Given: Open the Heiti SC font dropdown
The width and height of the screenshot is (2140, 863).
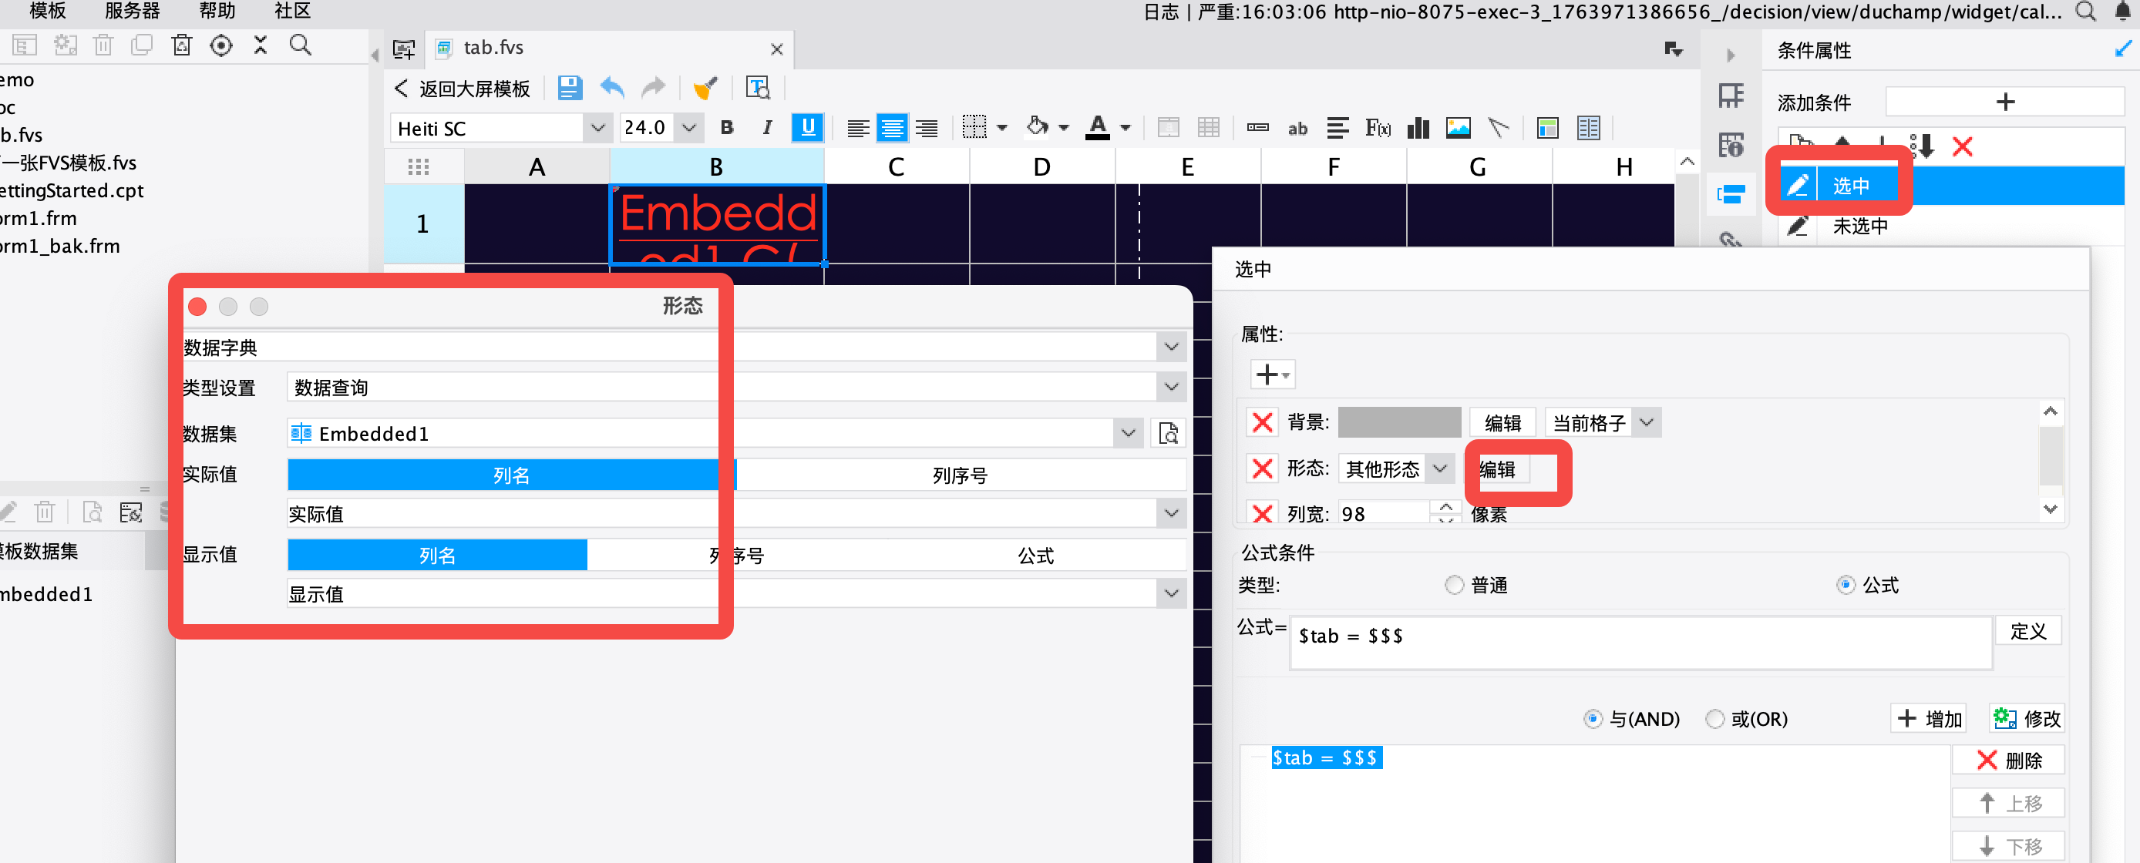Looking at the screenshot, I should pyautogui.click(x=597, y=128).
